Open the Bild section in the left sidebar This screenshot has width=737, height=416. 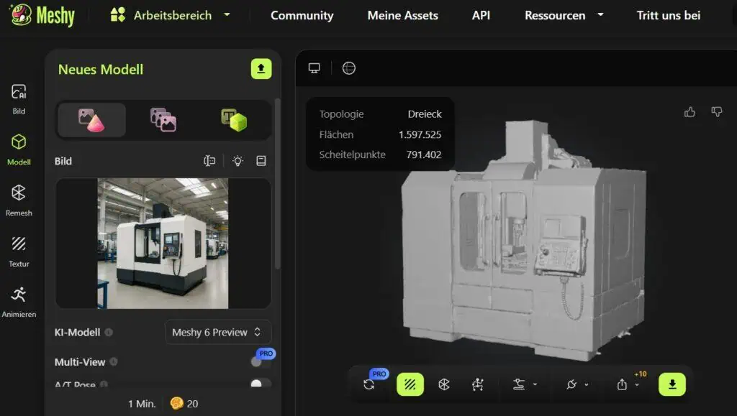point(19,97)
